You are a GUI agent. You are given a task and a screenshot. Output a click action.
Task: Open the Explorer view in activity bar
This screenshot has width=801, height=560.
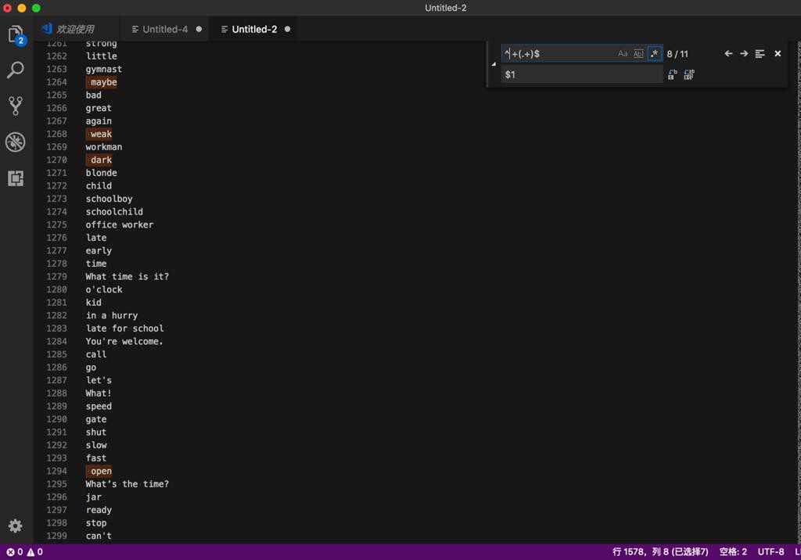pyautogui.click(x=16, y=34)
